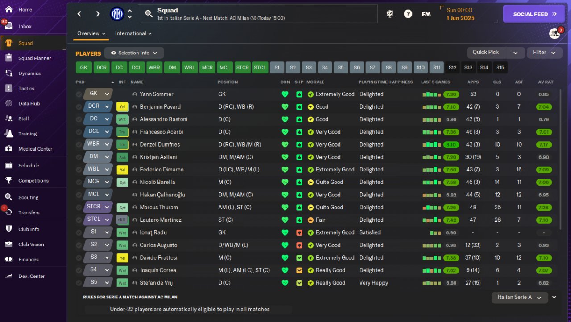Open Transfers in the sidebar
The height and width of the screenshot is (322, 571).
tap(33, 212)
